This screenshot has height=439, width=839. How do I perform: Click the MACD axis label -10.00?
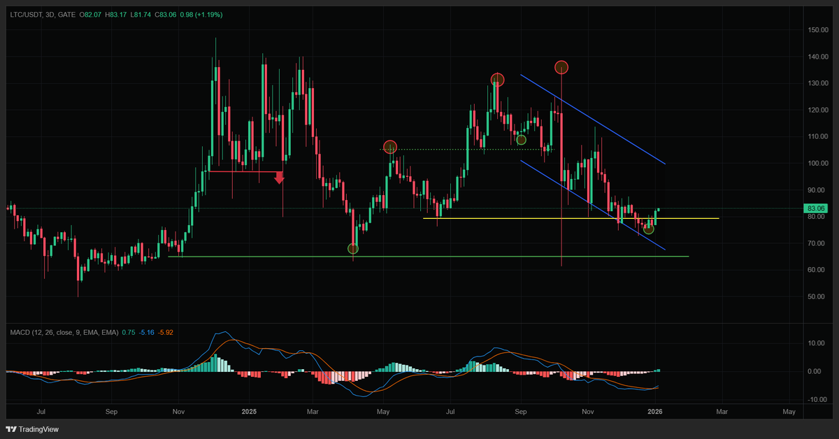tap(817, 399)
